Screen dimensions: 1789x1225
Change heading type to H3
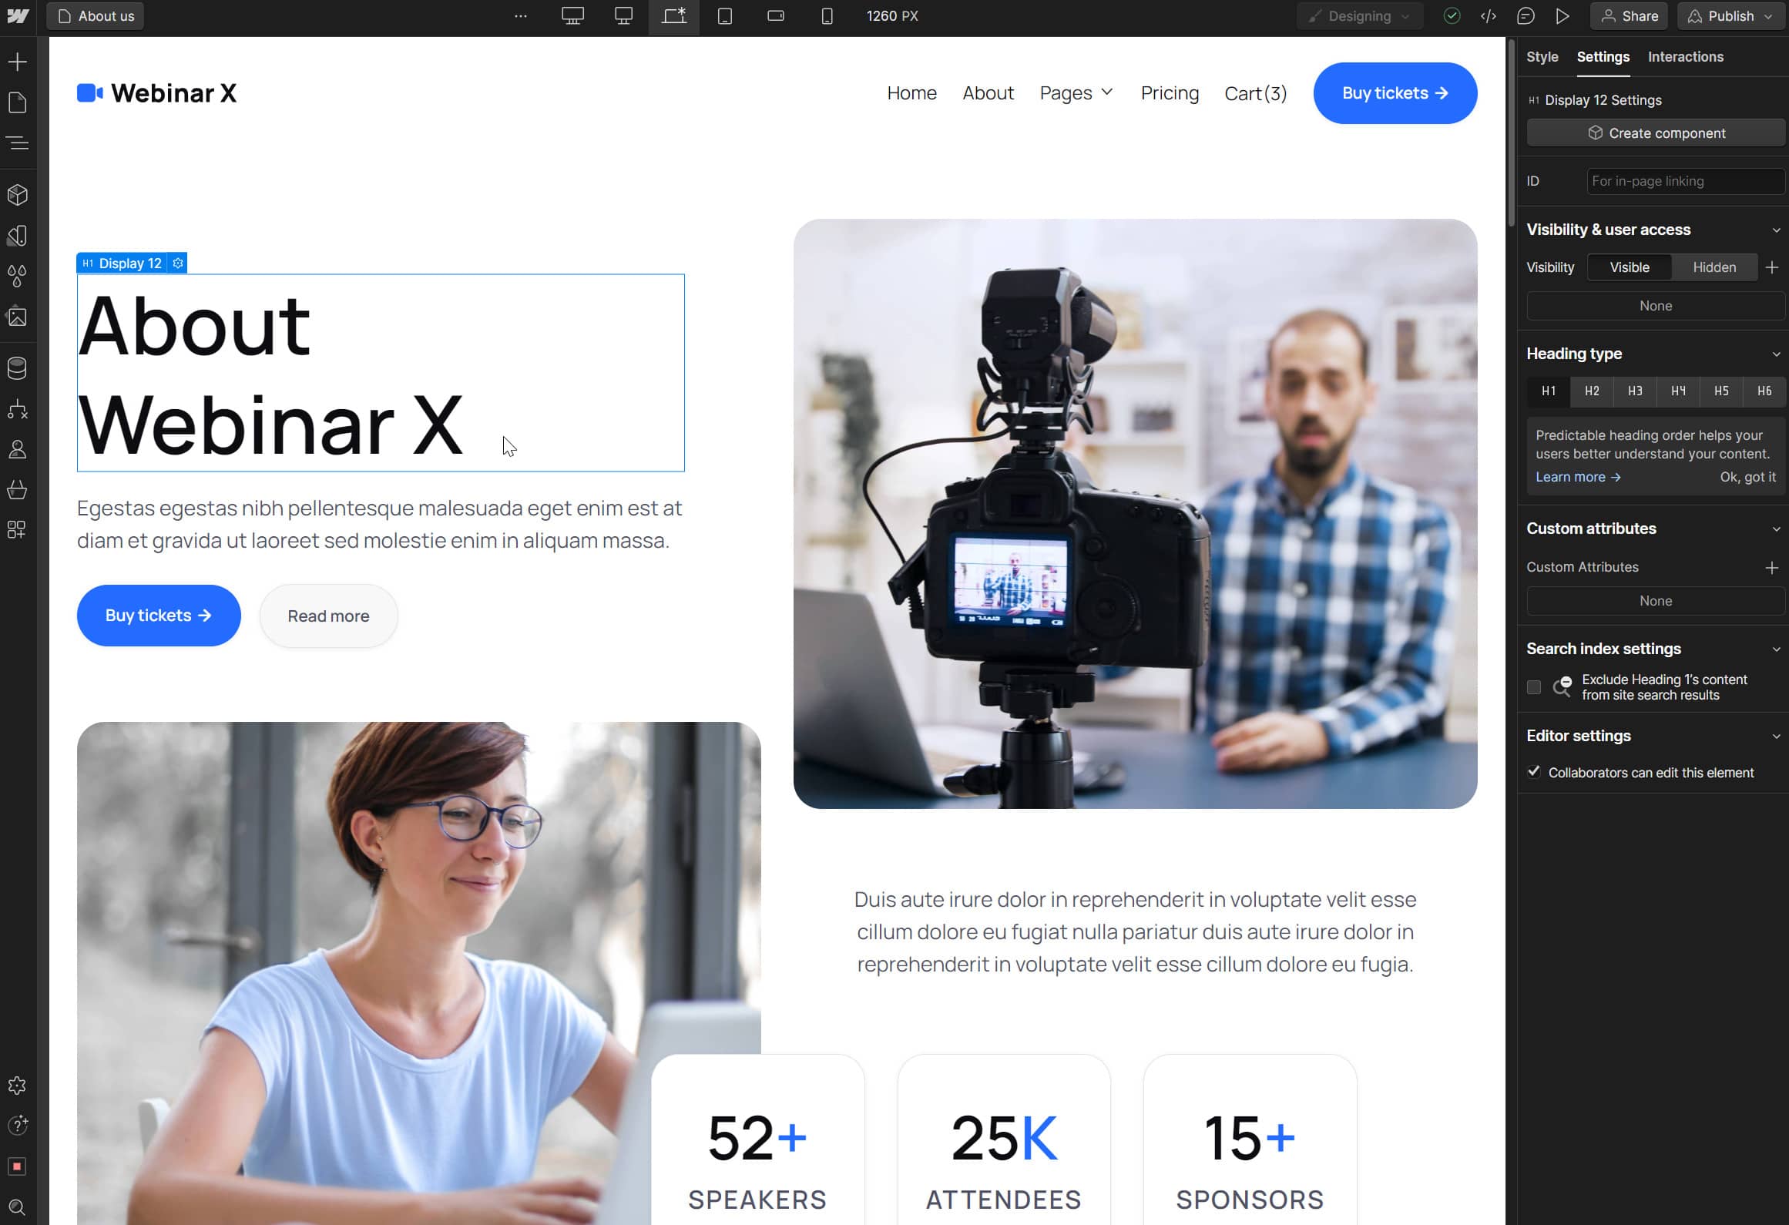[x=1635, y=391]
